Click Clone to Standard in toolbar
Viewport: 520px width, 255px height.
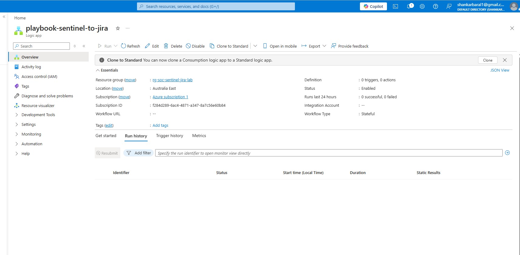pos(229,46)
